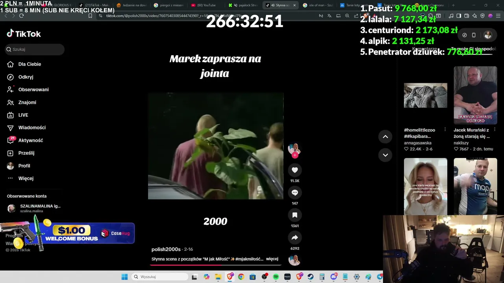Switch to the (60) YouTube tab

[206, 5]
